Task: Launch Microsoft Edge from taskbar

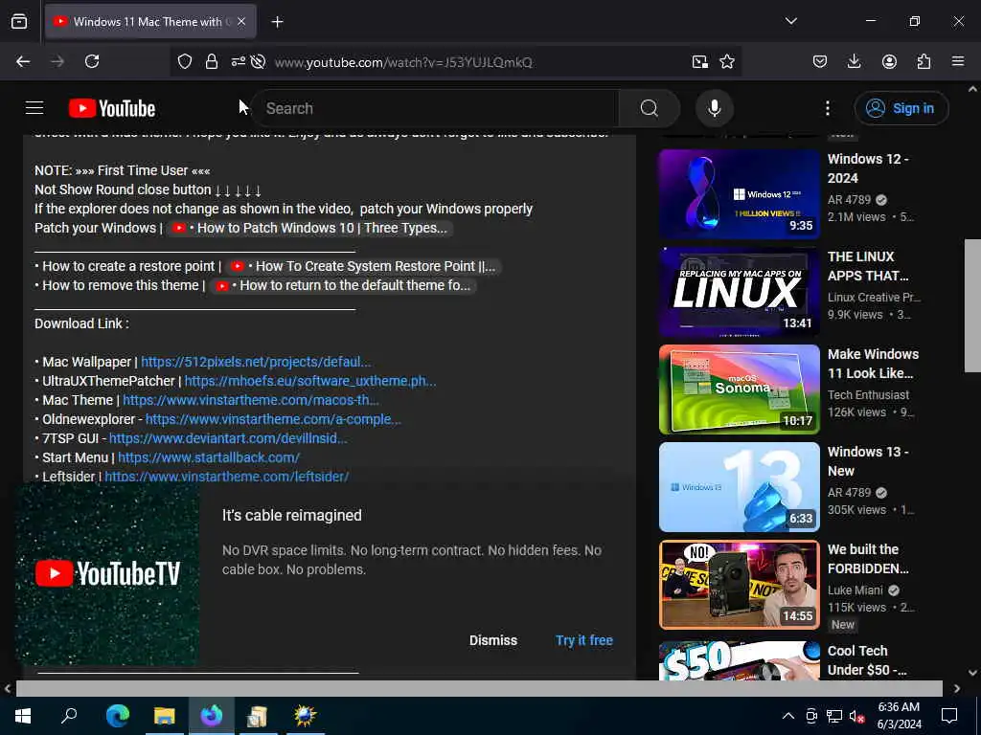Action: (117, 715)
